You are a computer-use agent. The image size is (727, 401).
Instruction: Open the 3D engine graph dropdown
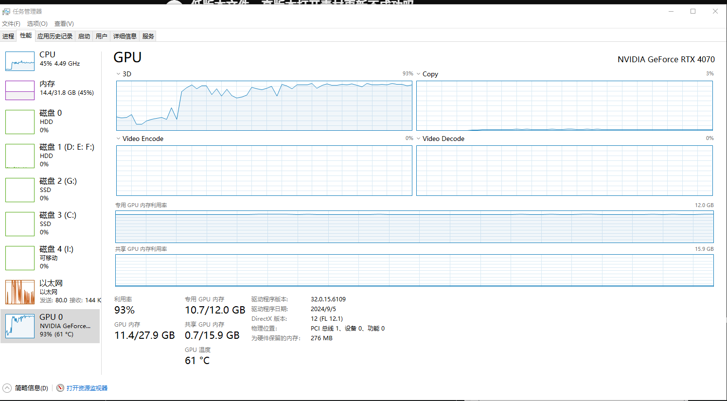[118, 74]
